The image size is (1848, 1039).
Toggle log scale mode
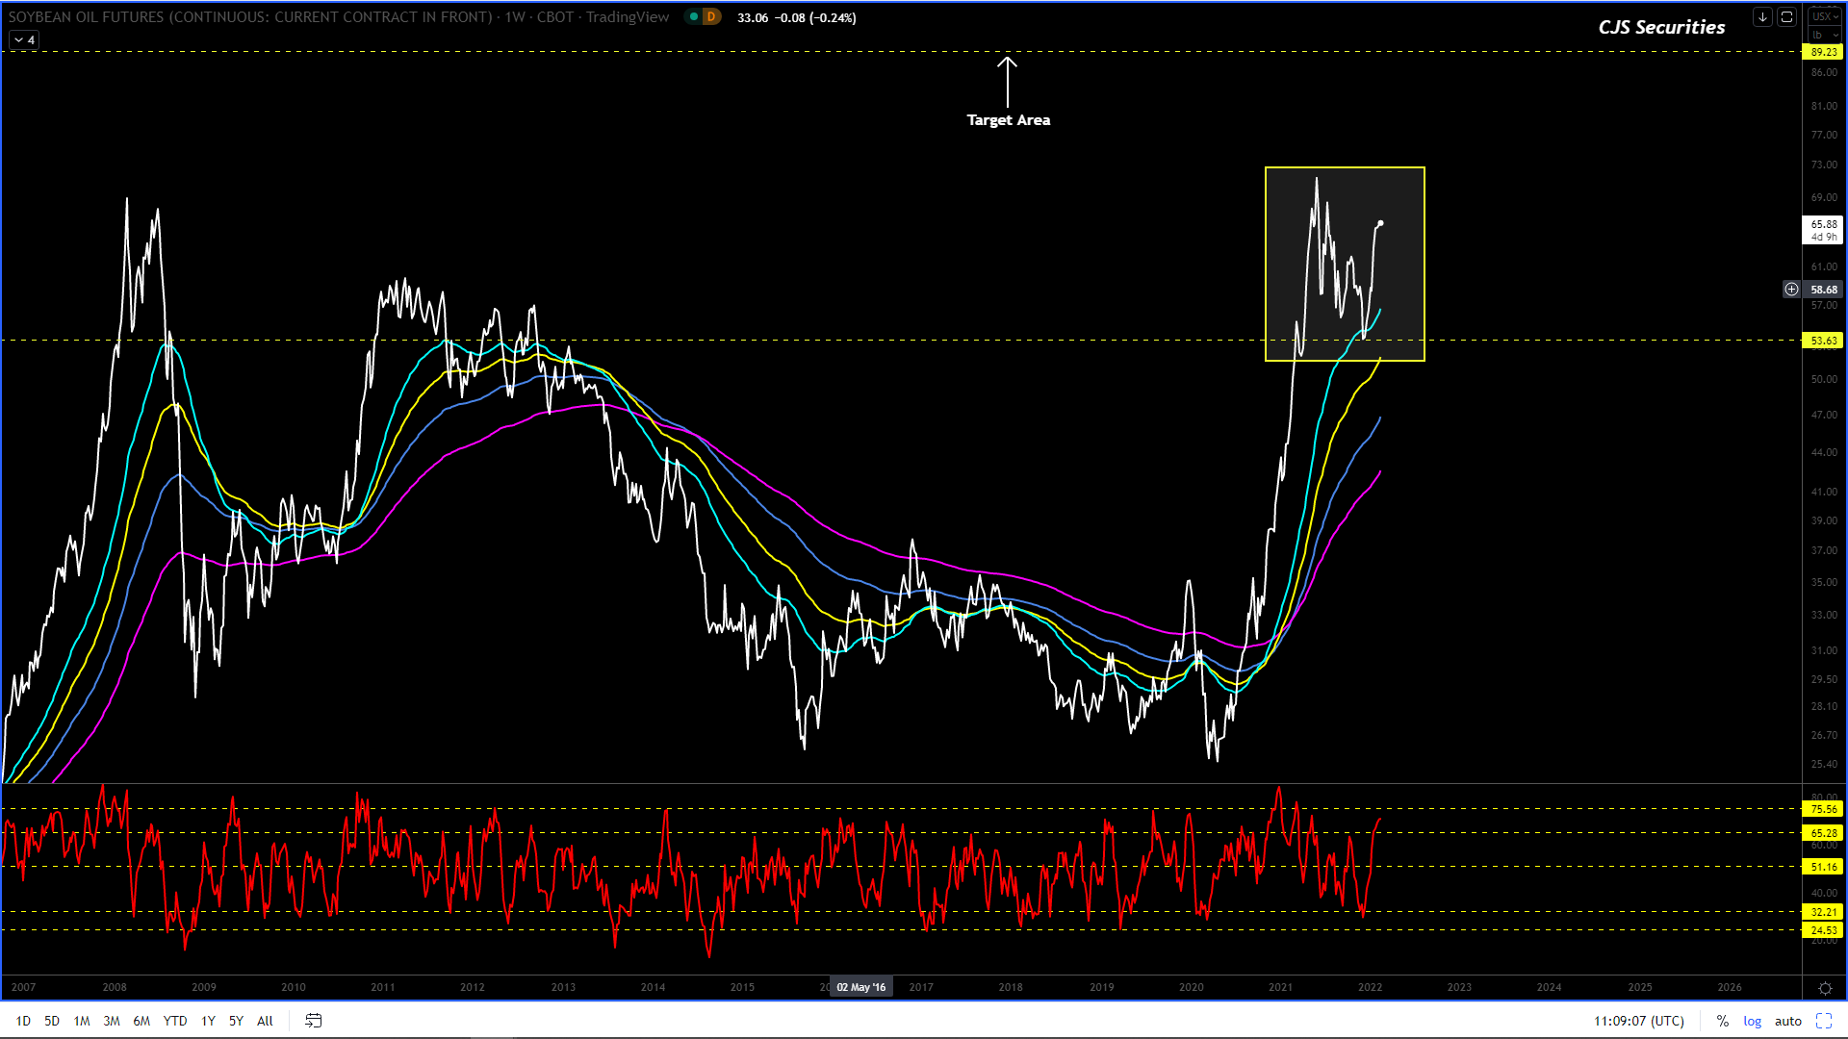pos(1752,1021)
